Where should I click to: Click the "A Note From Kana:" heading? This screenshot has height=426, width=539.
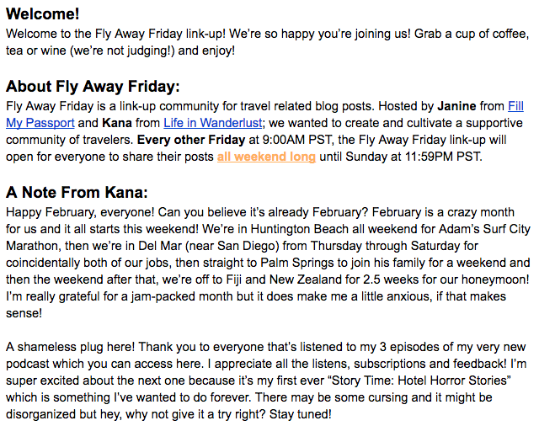tap(77, 191)
